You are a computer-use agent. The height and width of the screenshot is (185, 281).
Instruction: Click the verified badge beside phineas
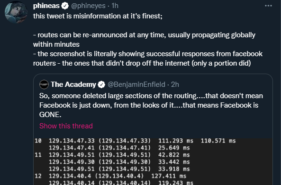[x=65, y=6]
